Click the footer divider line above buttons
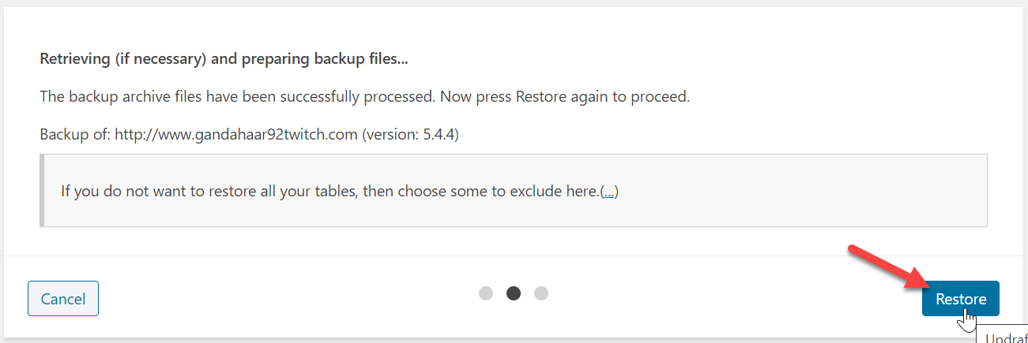 [x=514, y=255]
